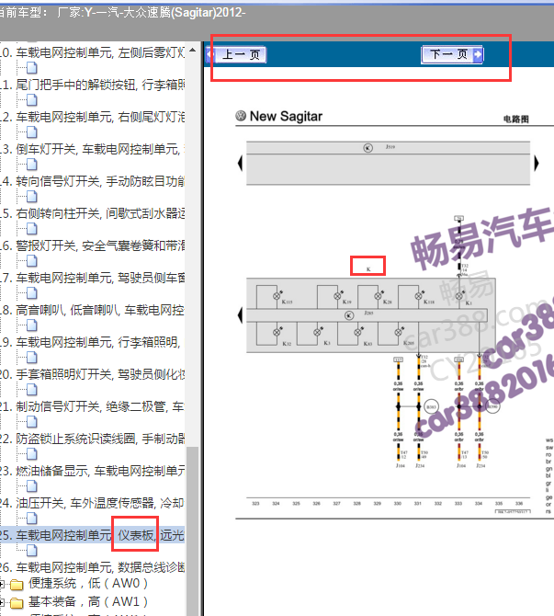Select tree item 11 尾门把手中的解锁按钮
Image resolution: width=554 pixels, height=616 pixels.
pos(92,85)
